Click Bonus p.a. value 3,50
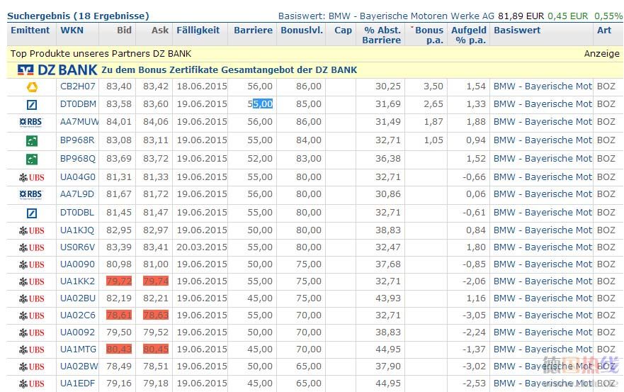Image resolution: width=624 pixels, height=392 pixels. [x=433, y=86]
